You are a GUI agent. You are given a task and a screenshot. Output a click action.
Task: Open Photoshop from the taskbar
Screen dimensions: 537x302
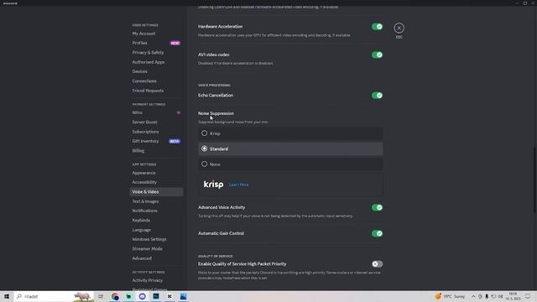pos(156,296)
